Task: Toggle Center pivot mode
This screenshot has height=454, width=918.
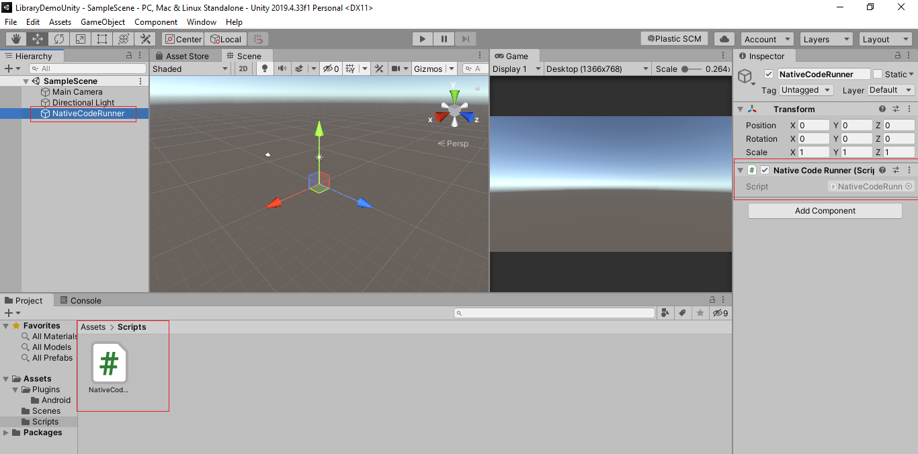Action: [183, 39]
